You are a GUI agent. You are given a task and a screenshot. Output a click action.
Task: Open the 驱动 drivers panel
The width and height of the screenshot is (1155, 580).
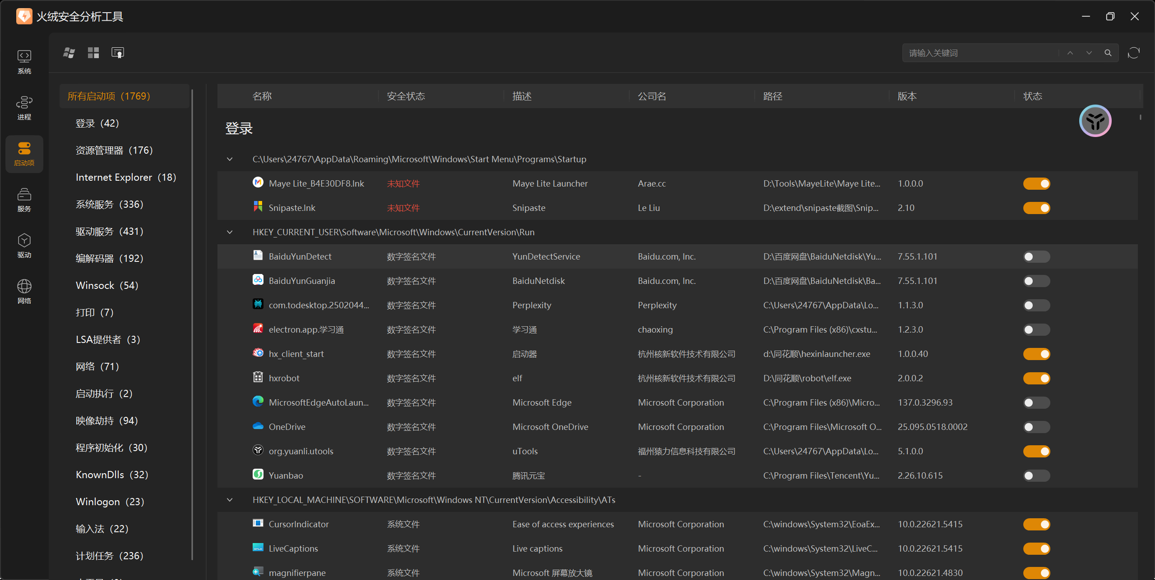(24, 245)
